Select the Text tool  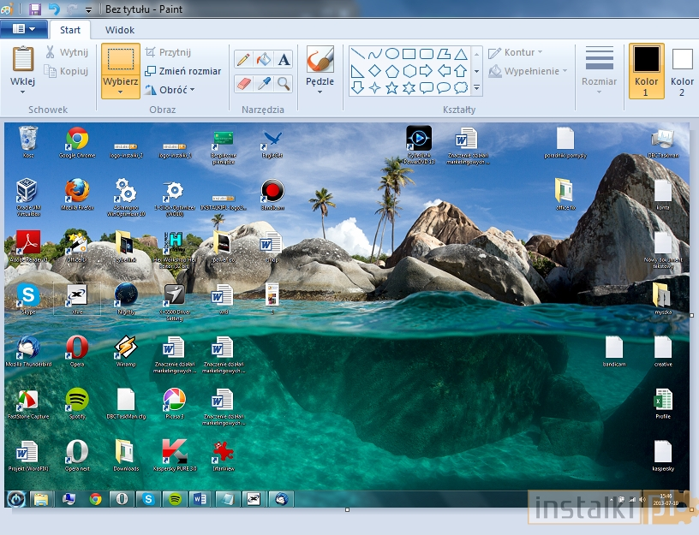pyautogui.click(x=284, y=60)
